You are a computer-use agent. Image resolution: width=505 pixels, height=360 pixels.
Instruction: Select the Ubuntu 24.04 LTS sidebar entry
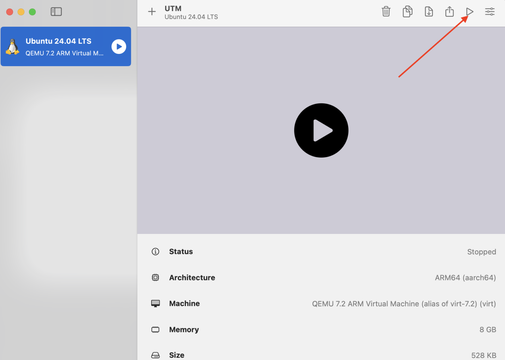(66, 46)
